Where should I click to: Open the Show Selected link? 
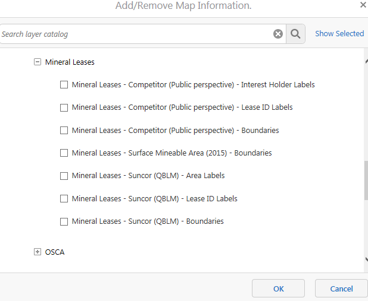(339, 34)
